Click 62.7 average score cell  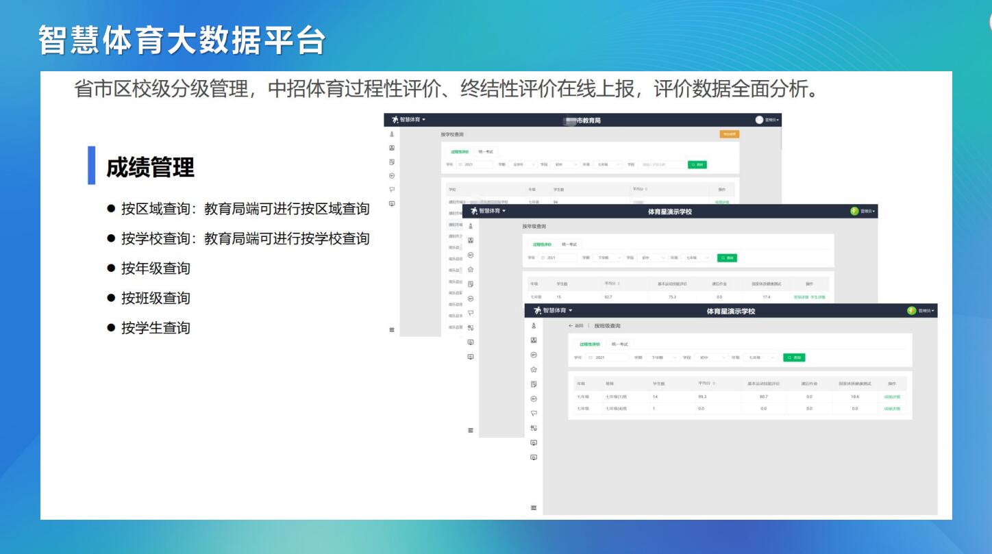(608, 297)
